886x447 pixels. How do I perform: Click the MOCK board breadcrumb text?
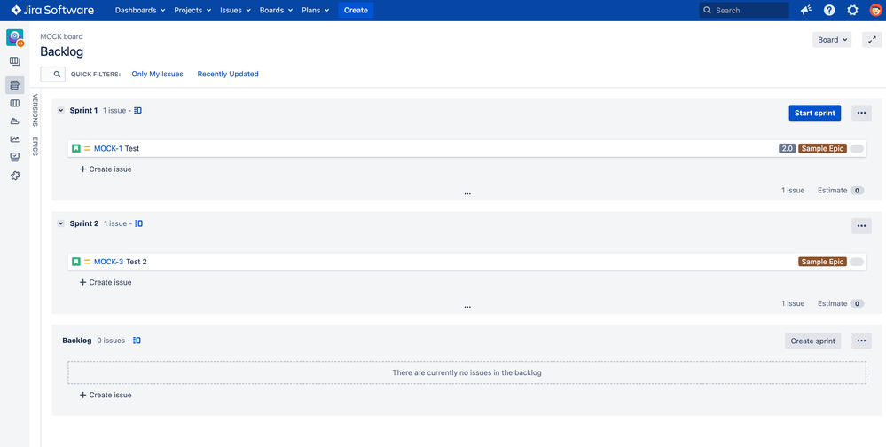pyautogui.click(x=61, y=36)
